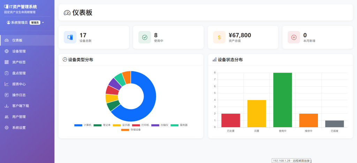The image size is (357, 163).
Task: Toggle 打印机 legend red swatch
Action: tap(136, 125)
